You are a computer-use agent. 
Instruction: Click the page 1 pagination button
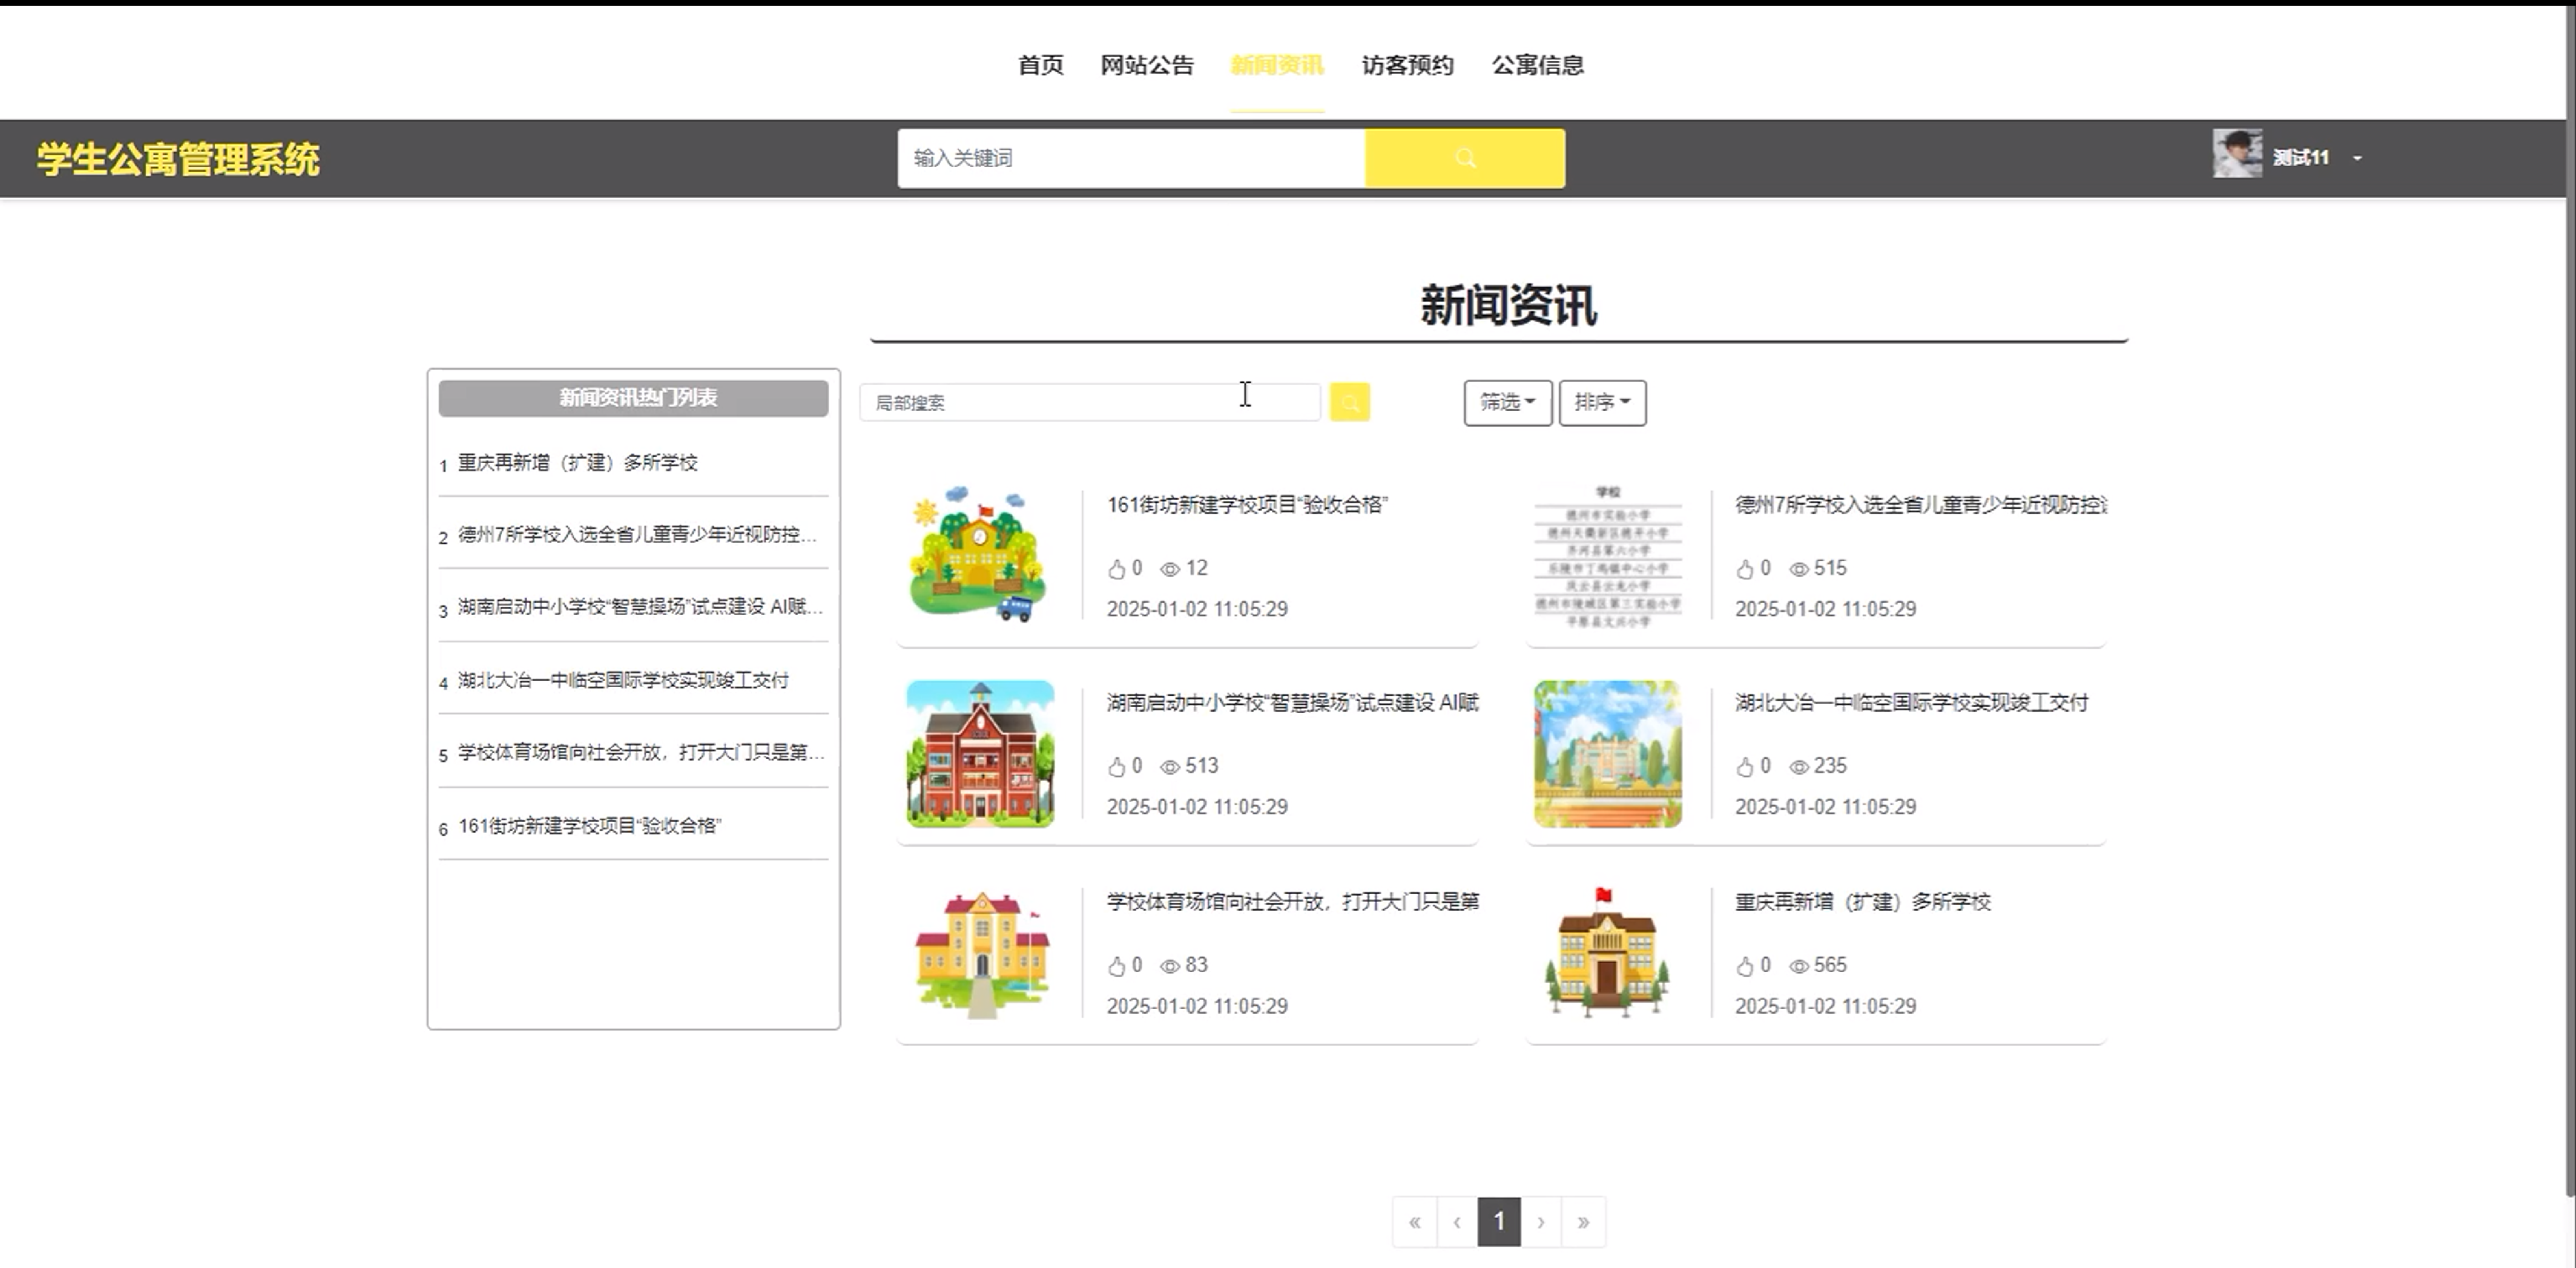click(1498, 1222)
